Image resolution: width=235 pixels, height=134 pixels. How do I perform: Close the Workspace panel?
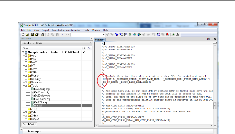click(92, 39)
